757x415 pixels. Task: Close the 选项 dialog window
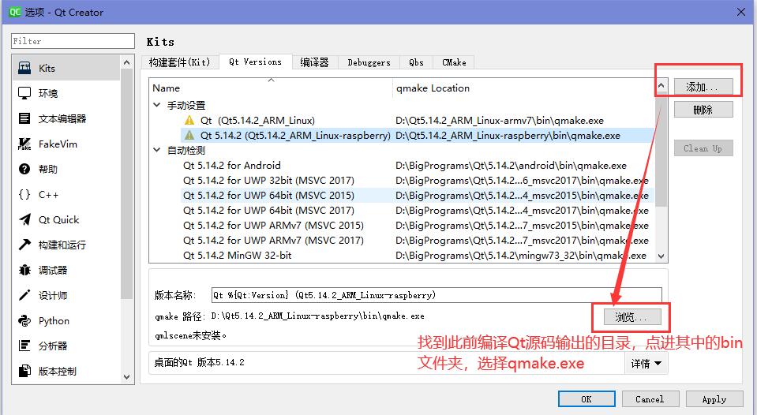tap(741, 12)
